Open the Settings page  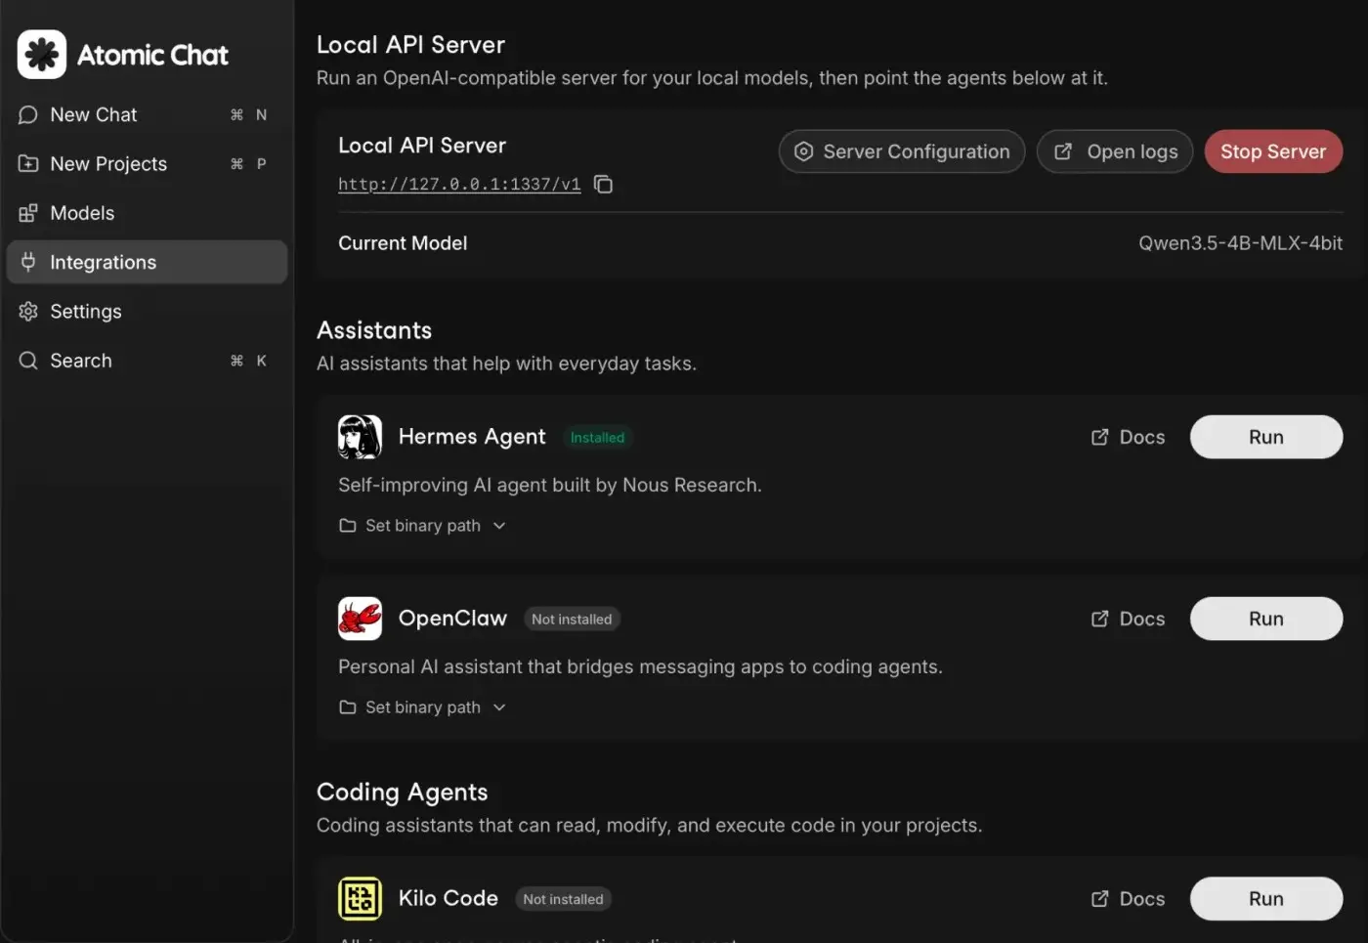click(x=147, y=312)
